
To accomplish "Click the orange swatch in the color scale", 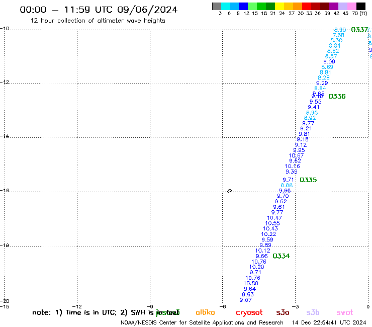I will (298, 6).
